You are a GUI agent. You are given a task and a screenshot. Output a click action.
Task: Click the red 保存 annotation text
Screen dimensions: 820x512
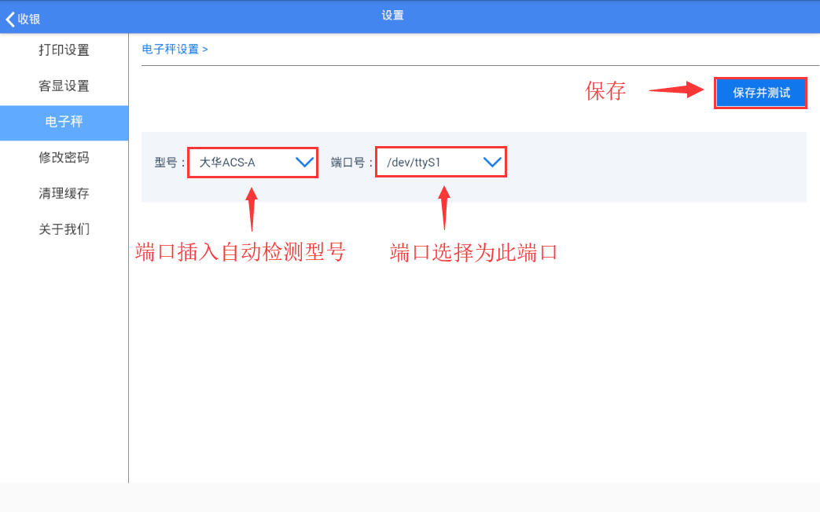point(605,91)
